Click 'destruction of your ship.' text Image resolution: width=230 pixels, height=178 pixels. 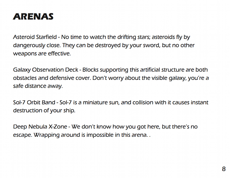click(x=44, y=111)
